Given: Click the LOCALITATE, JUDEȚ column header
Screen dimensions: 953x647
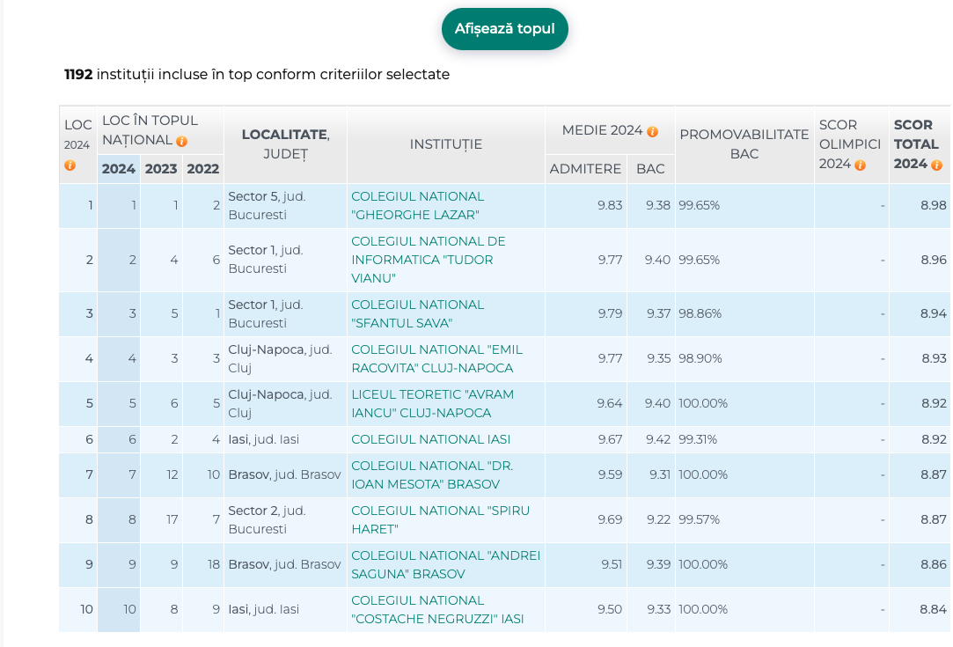Looking at the screenshot, I should click(286, 144).
